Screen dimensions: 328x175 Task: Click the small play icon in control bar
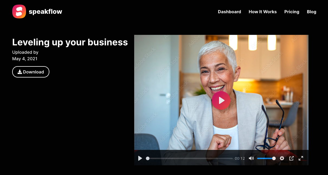click(x=140, y=158)
